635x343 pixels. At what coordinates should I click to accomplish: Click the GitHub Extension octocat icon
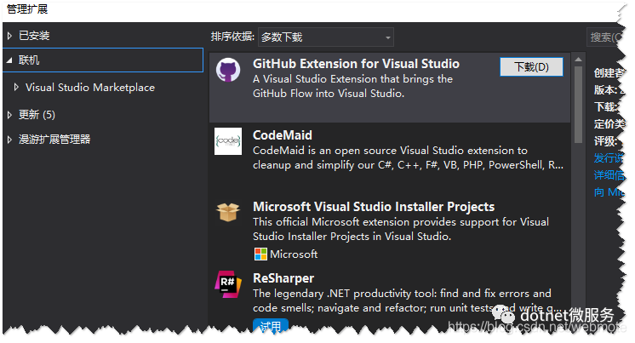(228, 70)
